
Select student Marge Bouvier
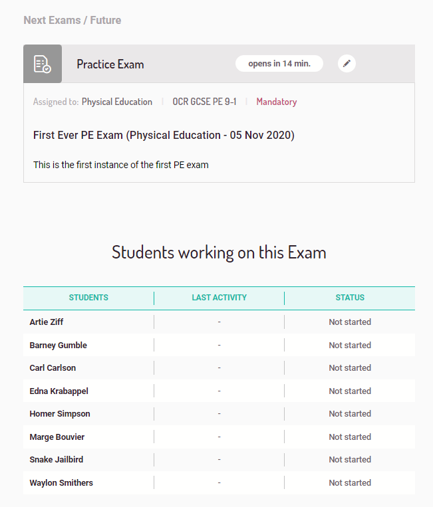[57, 437]
